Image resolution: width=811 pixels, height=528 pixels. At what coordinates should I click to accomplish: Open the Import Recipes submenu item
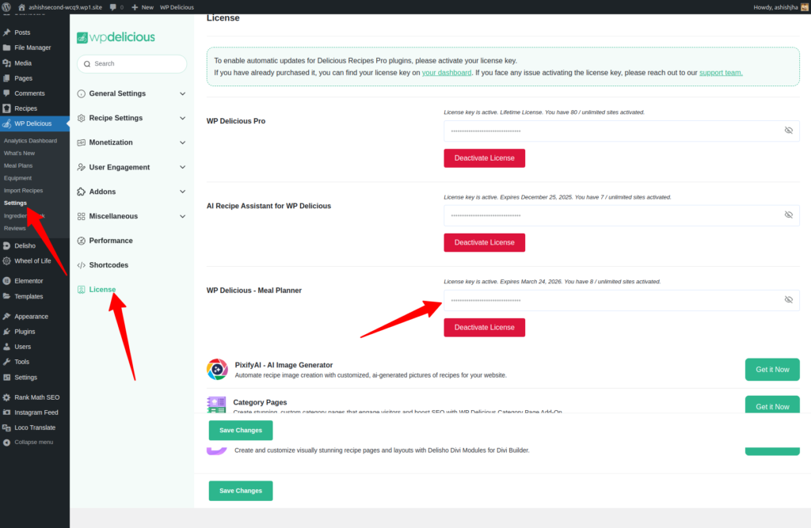tap(23, 191)
